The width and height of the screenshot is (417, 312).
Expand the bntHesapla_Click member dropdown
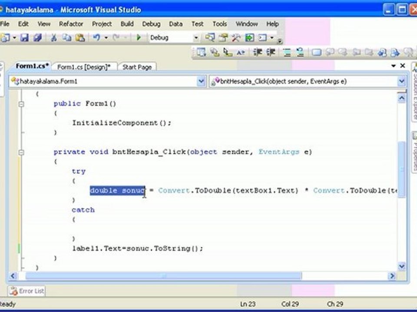pos(401,81)
